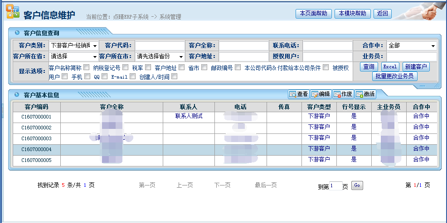Check the E-mail display option
Image resolution: width=447 pixels, height=223 pixels.
coord(133,76)
